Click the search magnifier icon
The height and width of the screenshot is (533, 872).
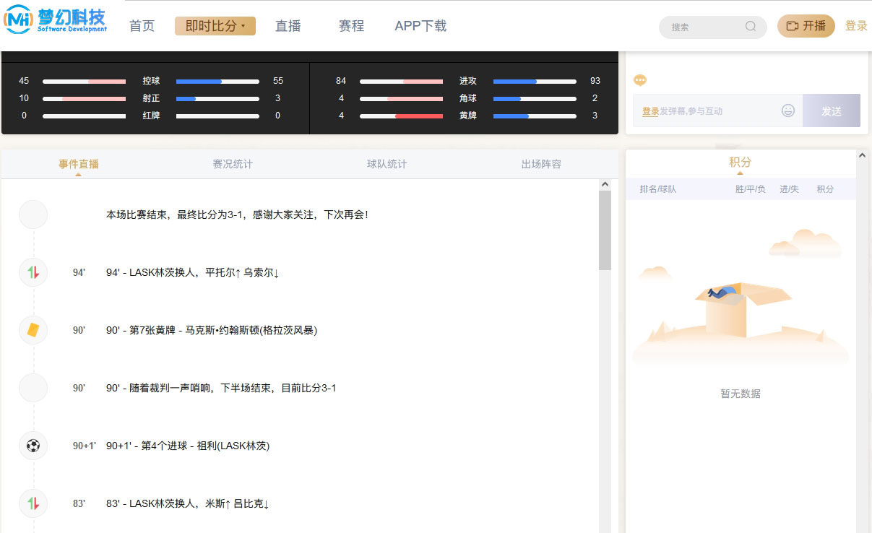(751, 27)
